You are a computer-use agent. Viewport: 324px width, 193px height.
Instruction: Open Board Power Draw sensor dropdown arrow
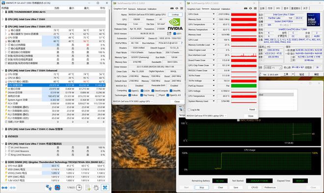(x=214, y=60)
